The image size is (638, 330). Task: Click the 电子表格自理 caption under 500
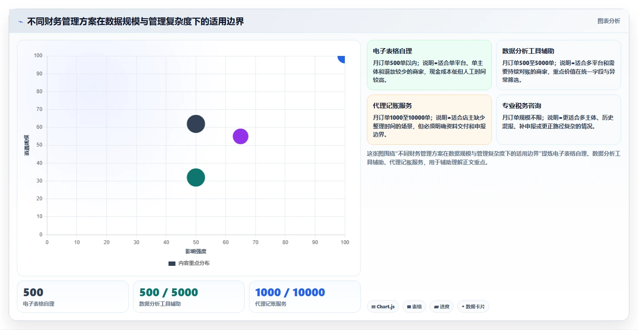pyautogui.click(x=39, y=304)
